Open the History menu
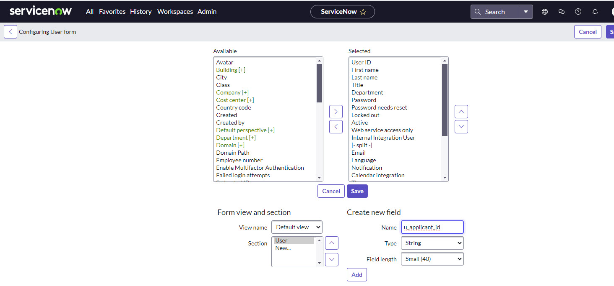This screenshot has height=286, width=614. click(x=141, y=12)
